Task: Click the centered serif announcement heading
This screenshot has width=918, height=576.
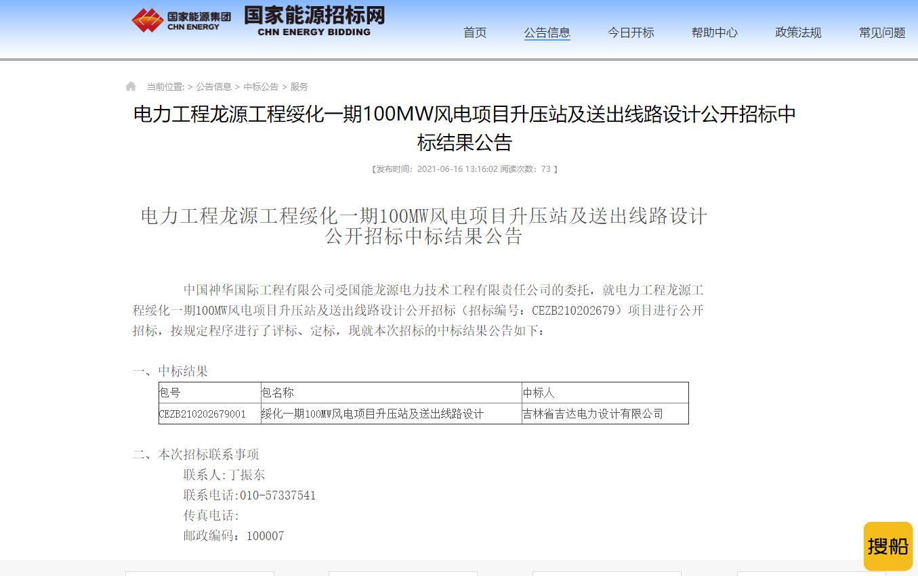Action: click(424, 226)
